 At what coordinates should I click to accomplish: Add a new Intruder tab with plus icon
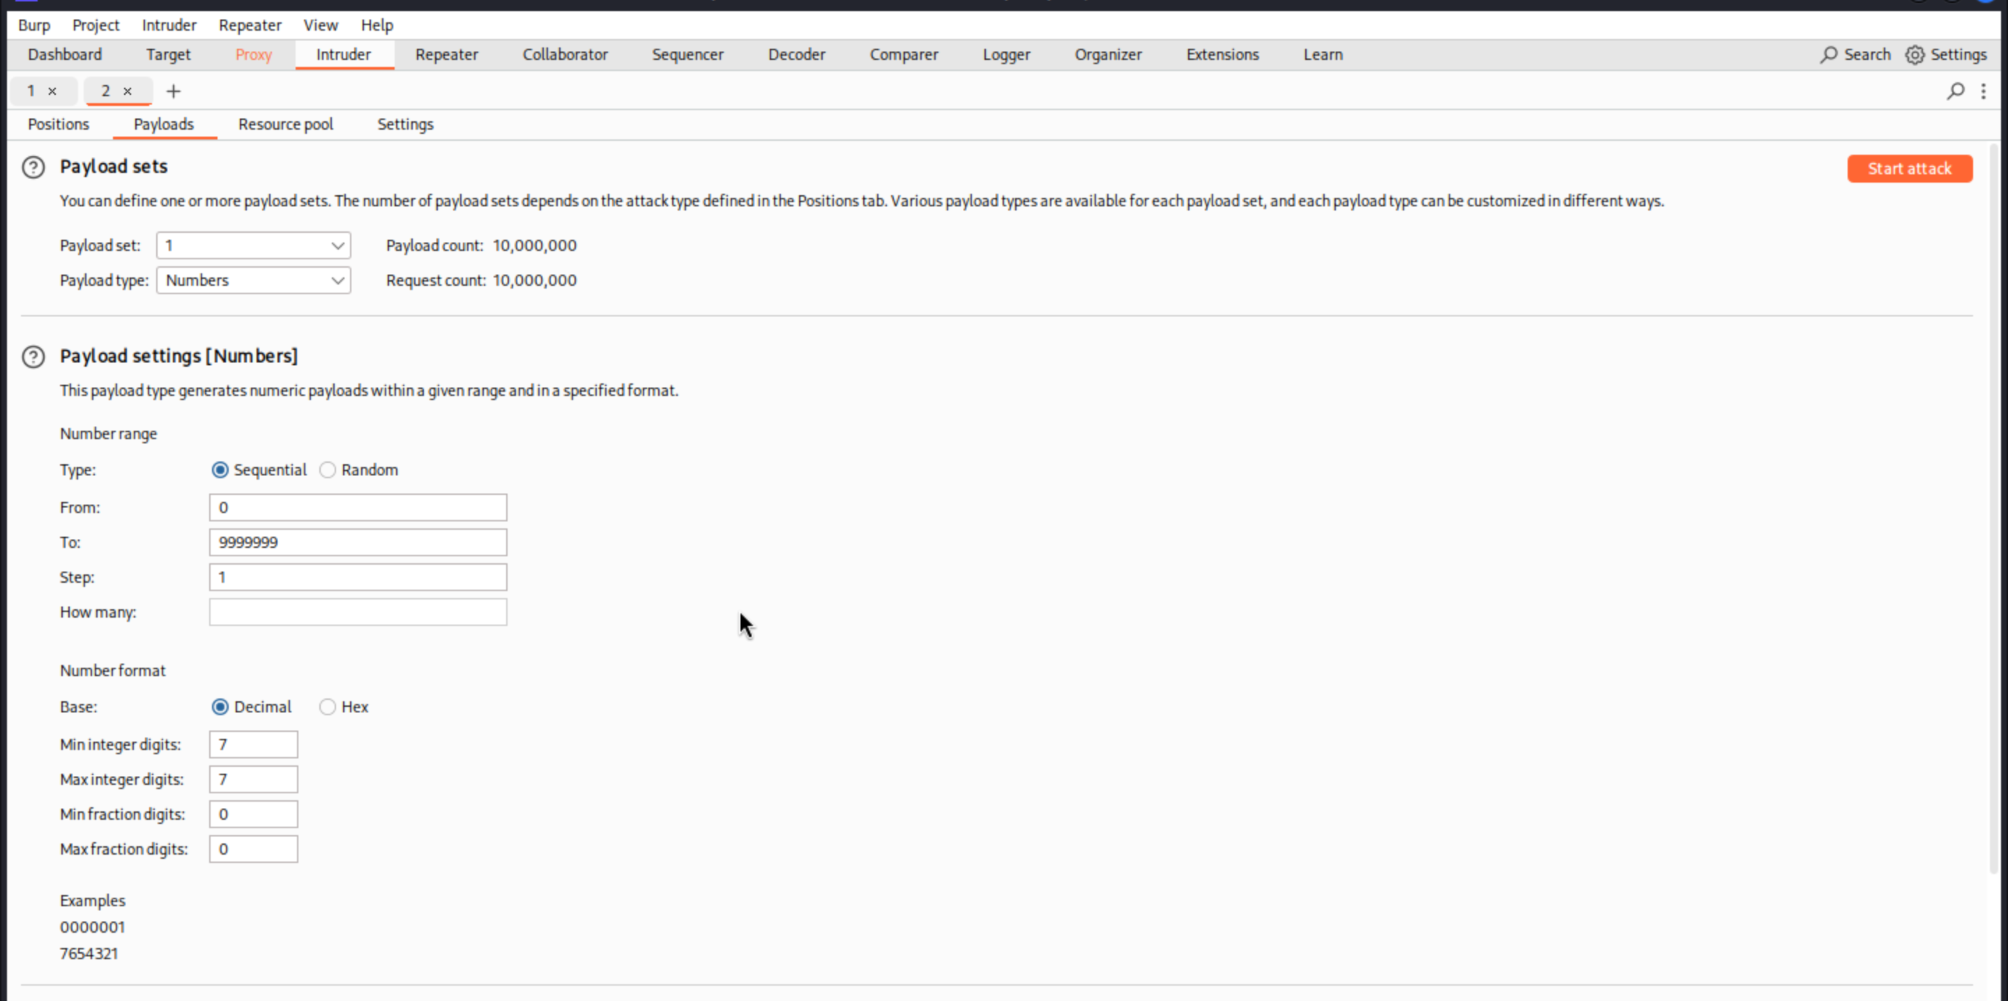pyautogui.click(x=173, y=91)
